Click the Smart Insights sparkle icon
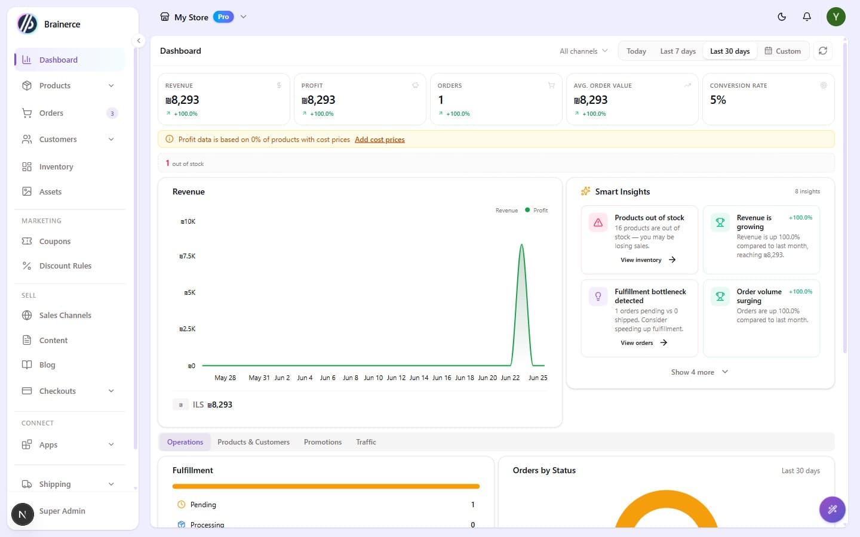Image resolution: width=860 pixels, height=537 pixels. [x=585, y=191]
